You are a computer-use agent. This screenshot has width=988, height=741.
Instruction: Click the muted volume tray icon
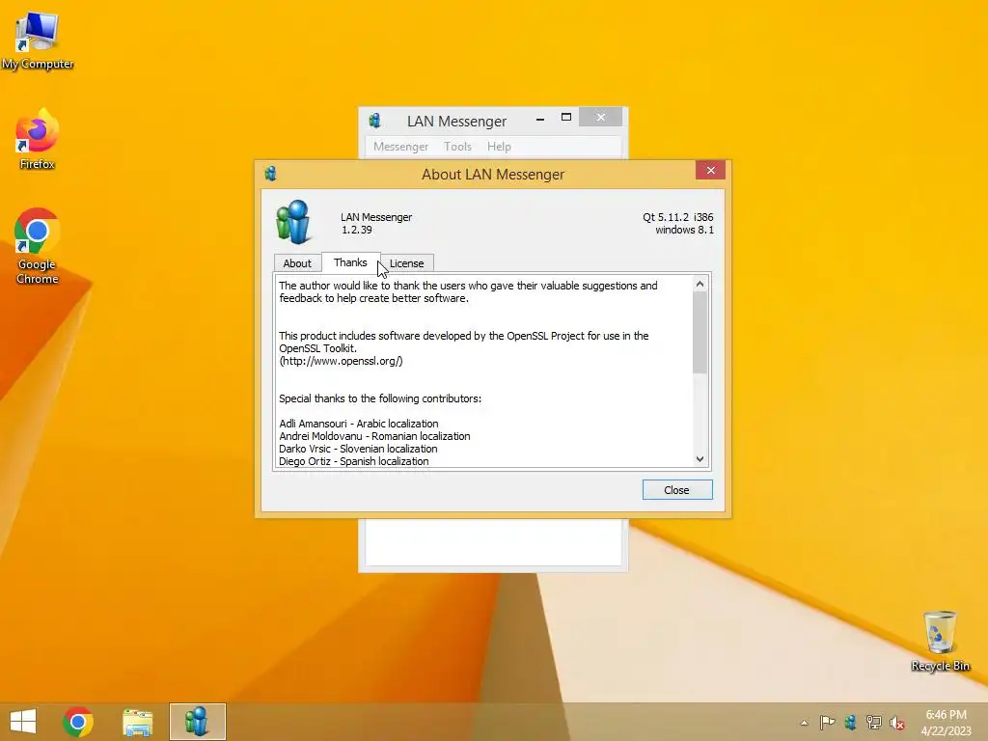896,723
